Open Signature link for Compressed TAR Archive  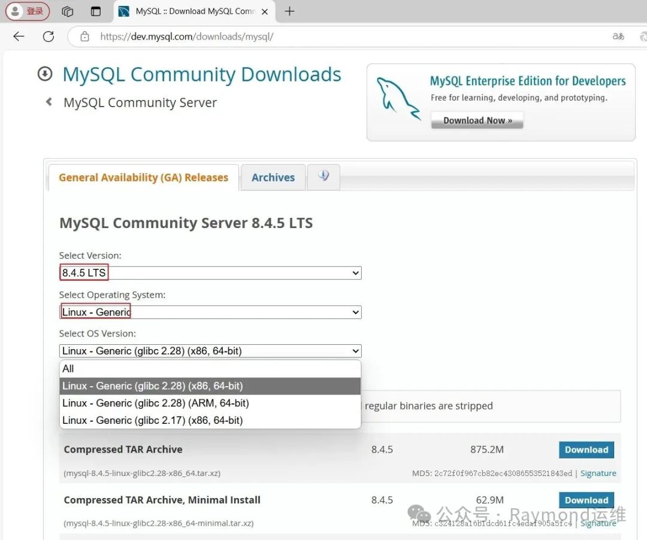(598, 473)
